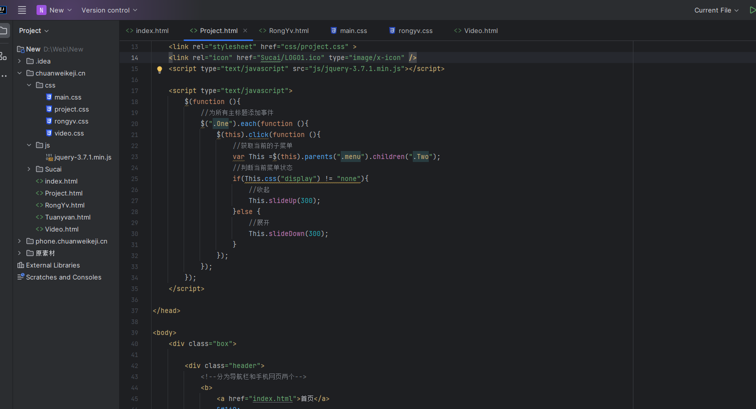Select Project.html in the project tree
Screen dimensions: 756x409
point(64,193)
